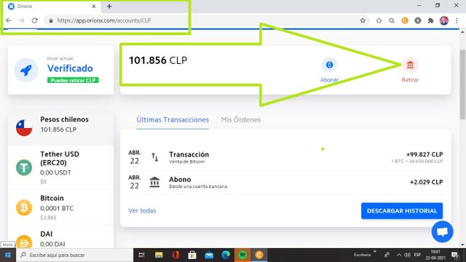Go back with browser back arrow
Image resolution: width=466 pixels, height=262 pixels.
click(9, 20)
